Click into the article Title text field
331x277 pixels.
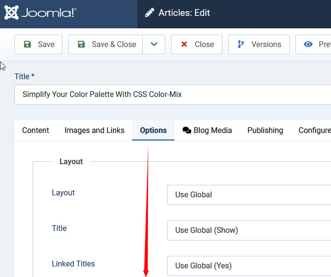pos(173,95)
